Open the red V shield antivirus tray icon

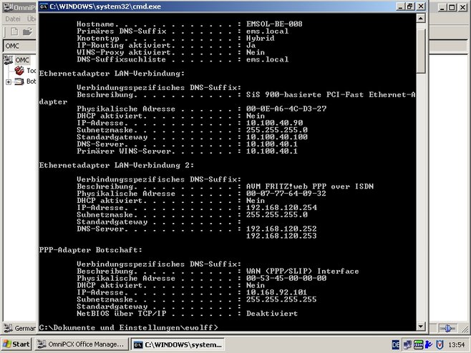click(440, 345)
